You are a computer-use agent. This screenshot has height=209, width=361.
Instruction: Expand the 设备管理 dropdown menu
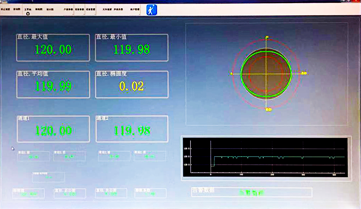click(x=91, y=10)
